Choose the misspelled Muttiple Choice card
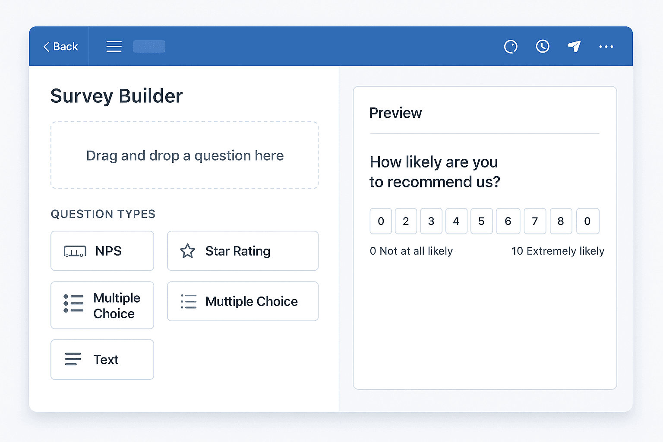 coord(243,301)
